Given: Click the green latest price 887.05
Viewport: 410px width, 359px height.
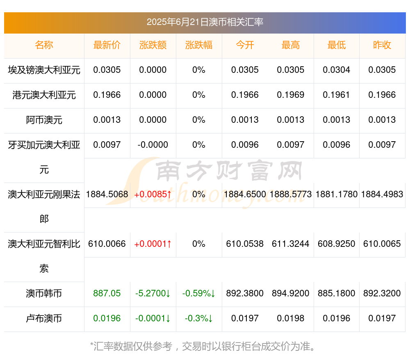Looking at the screenshot, I should 107,294.
